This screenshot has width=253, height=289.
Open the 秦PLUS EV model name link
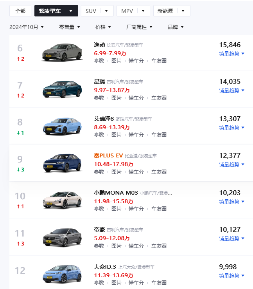108,155
